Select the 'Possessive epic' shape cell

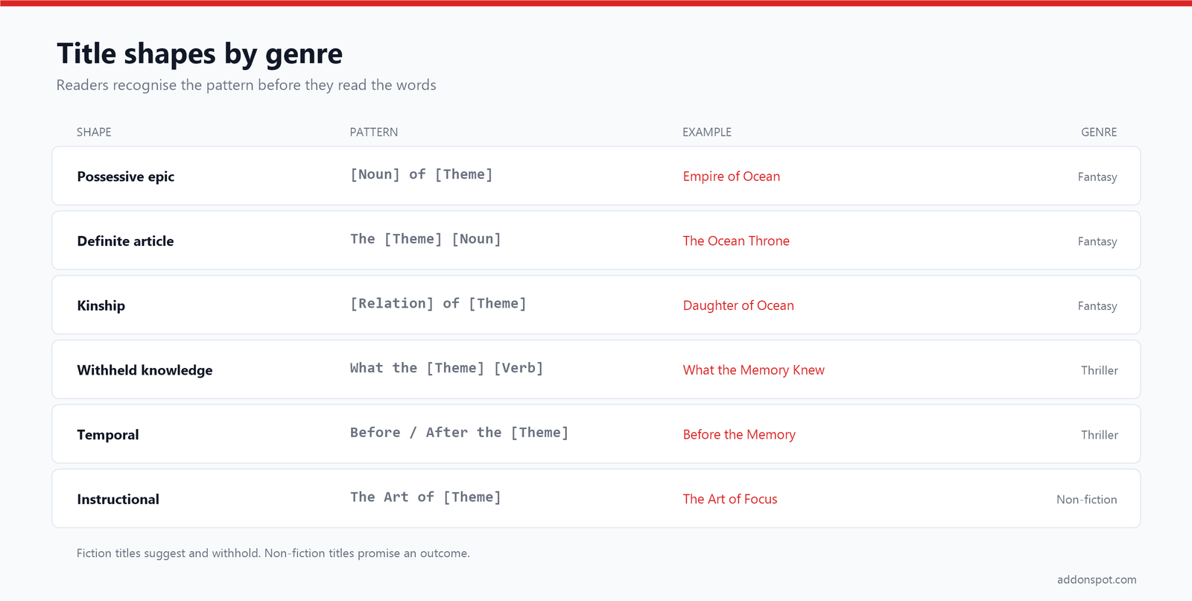126,177
